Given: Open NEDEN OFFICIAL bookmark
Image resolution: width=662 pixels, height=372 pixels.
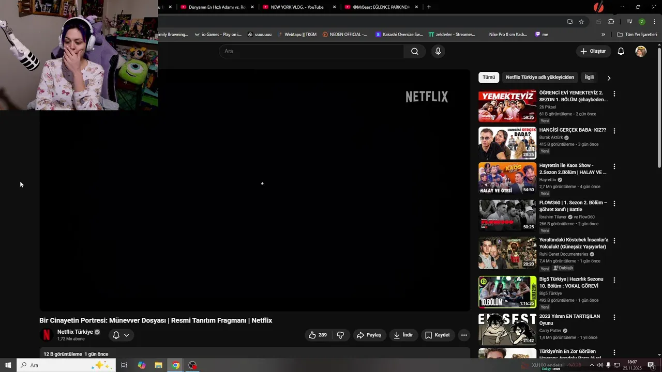Looking at the screenshot, I should coord(345,35).
